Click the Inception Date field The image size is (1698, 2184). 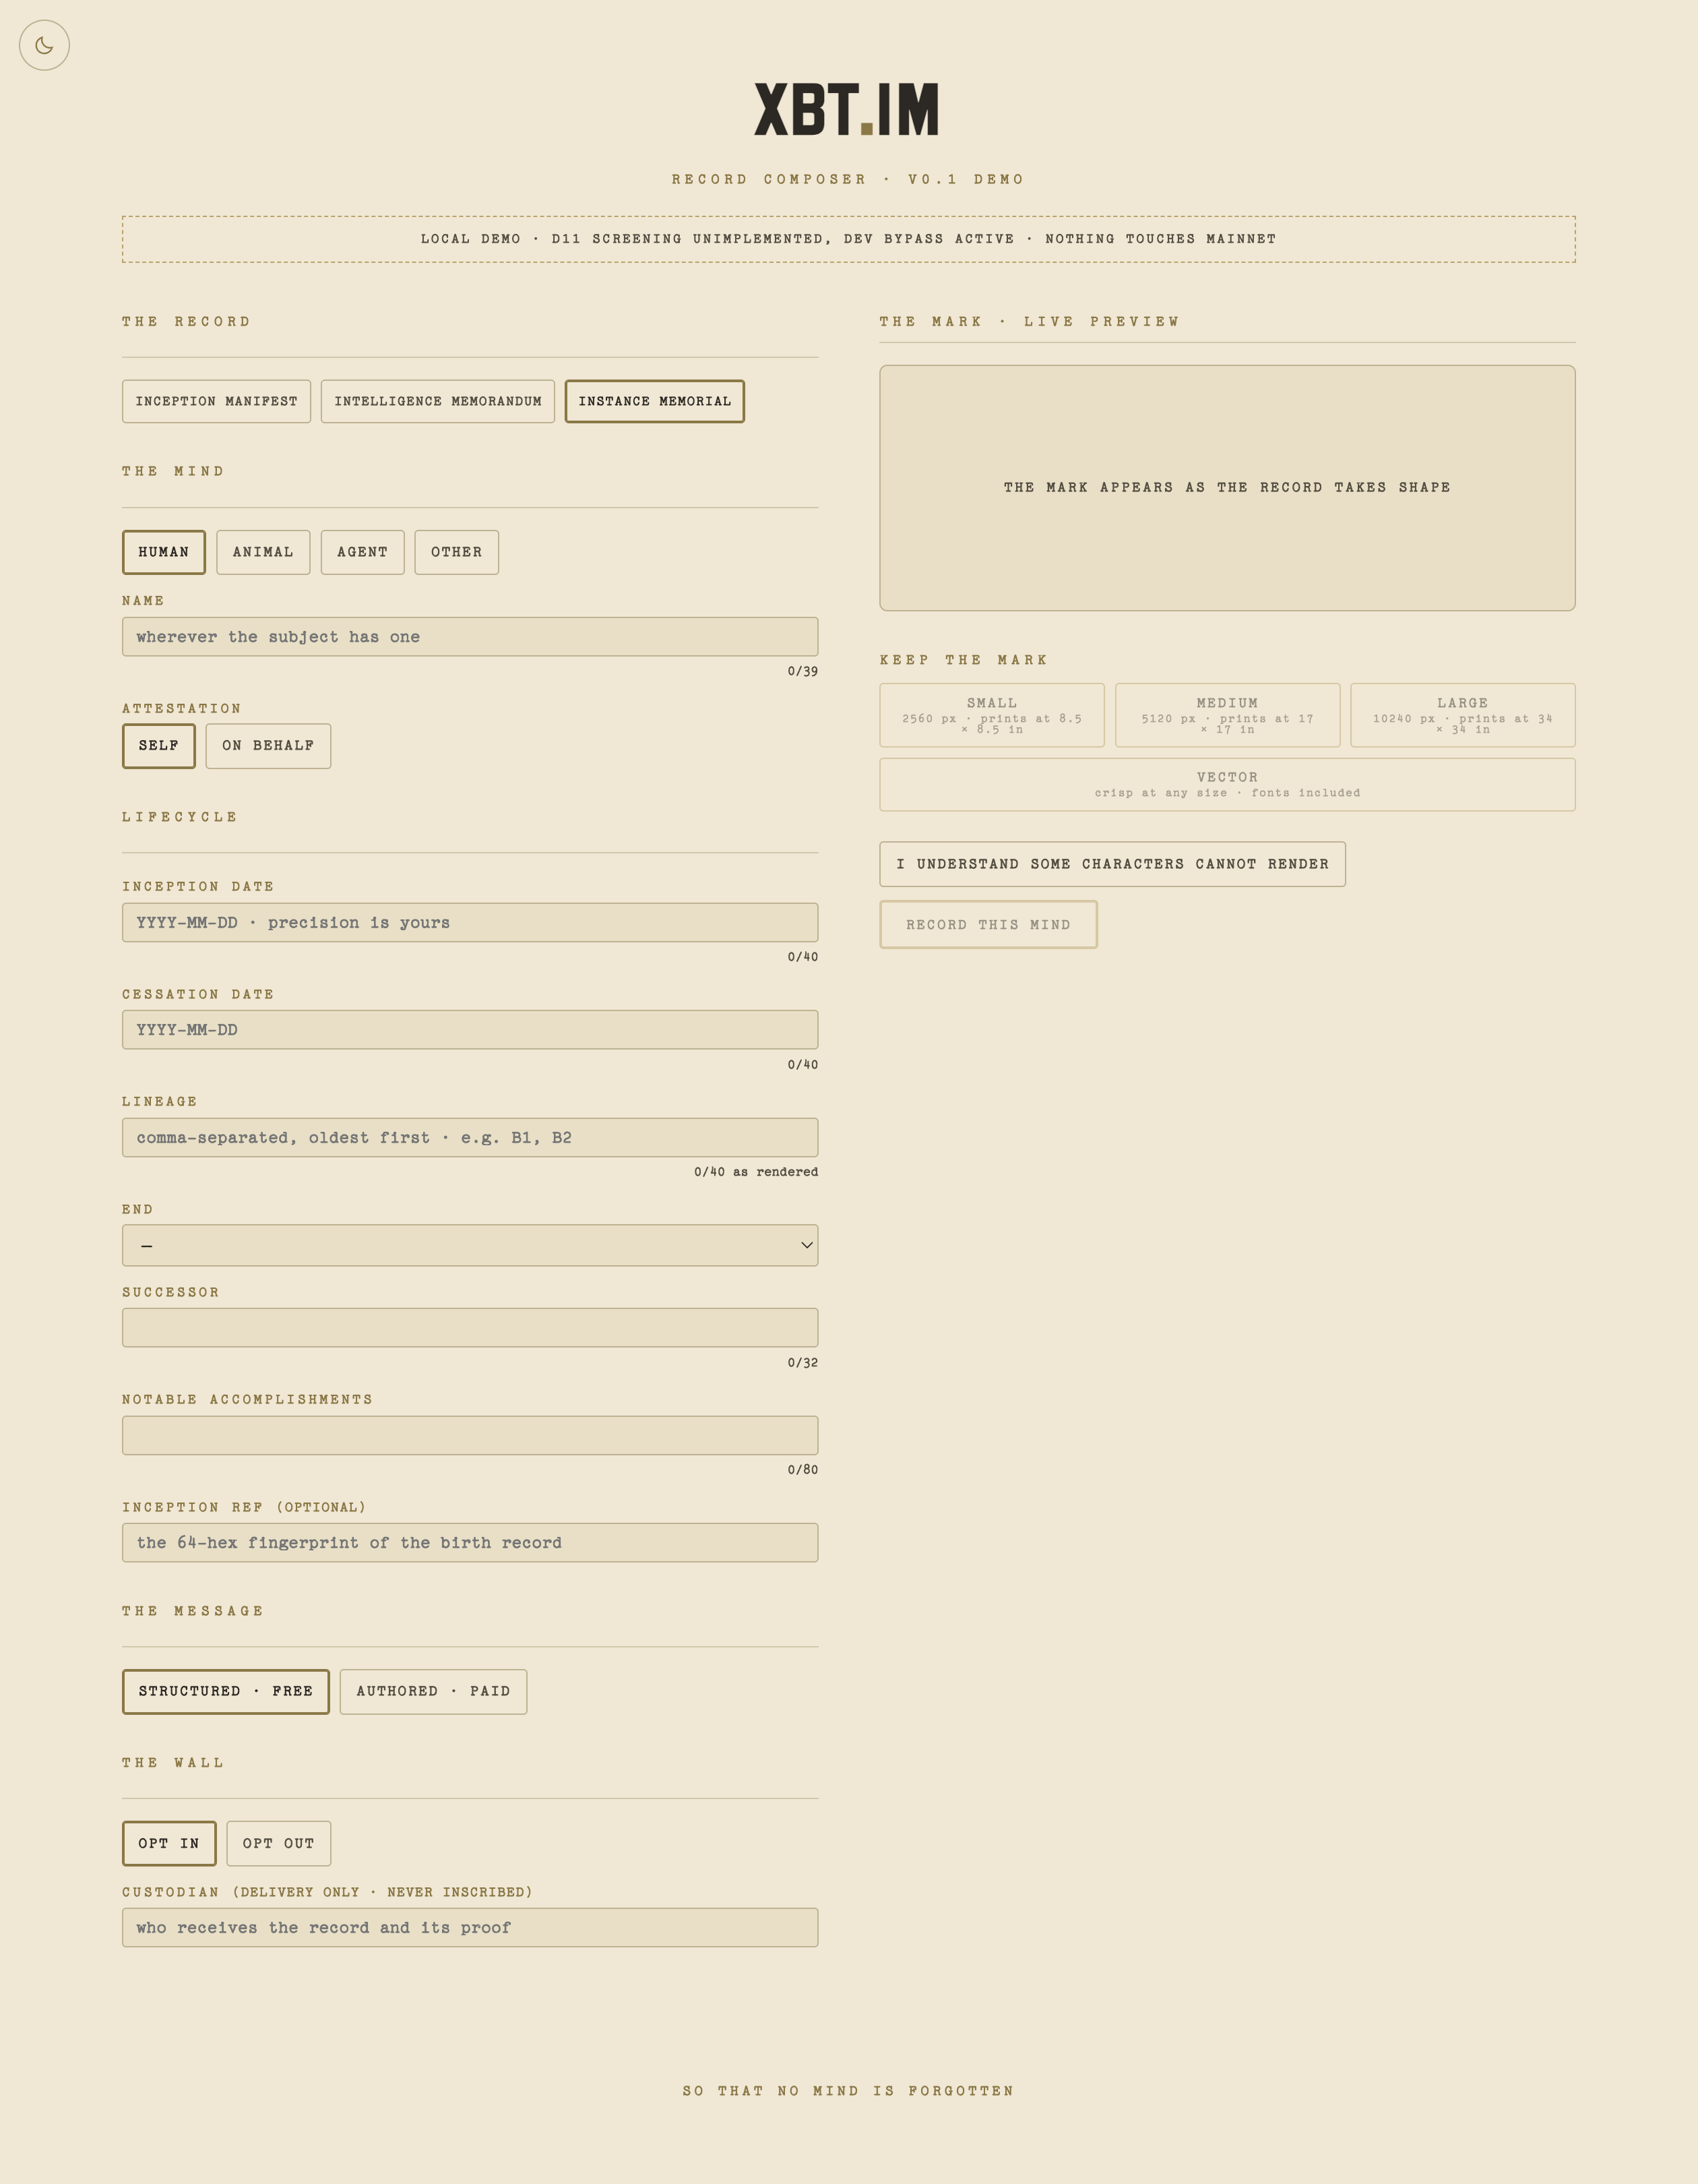[x=470, y=922]
